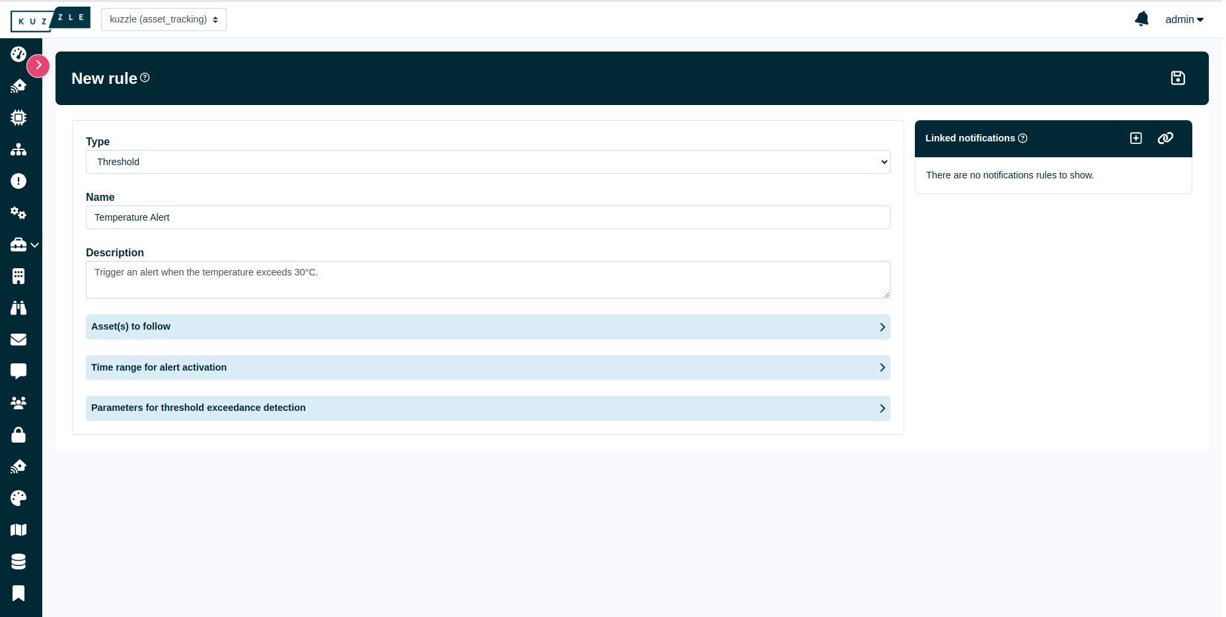Click the add linked notification plus icon

pyautogui.click(x=1136, y=138)
